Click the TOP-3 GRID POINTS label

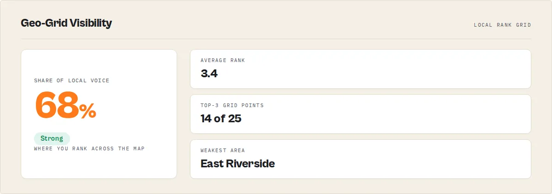tap(232, 105)
